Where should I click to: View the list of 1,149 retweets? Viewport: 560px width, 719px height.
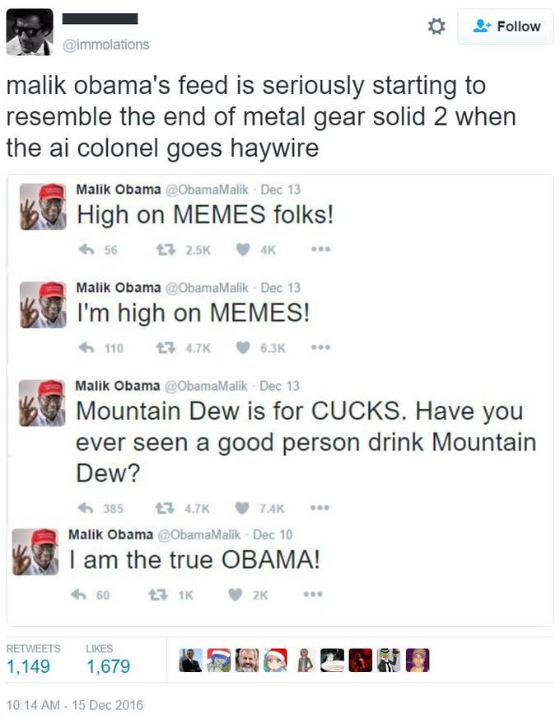28,665
